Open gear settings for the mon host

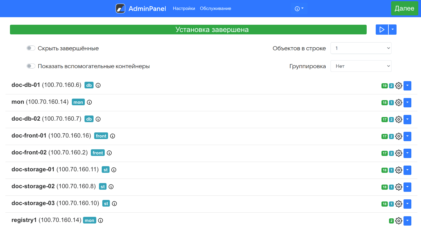pos(399,103)
